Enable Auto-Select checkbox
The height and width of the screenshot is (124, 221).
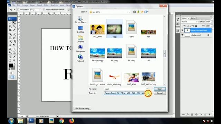click(18, 9)
